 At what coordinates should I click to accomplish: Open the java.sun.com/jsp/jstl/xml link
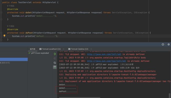107,61
